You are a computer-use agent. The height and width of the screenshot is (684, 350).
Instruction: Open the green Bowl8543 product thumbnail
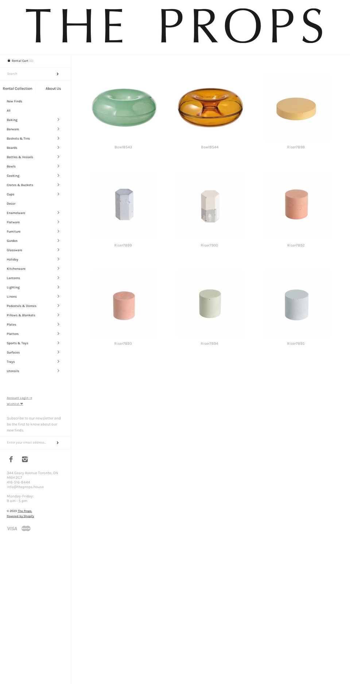click(x=124, y=107)
